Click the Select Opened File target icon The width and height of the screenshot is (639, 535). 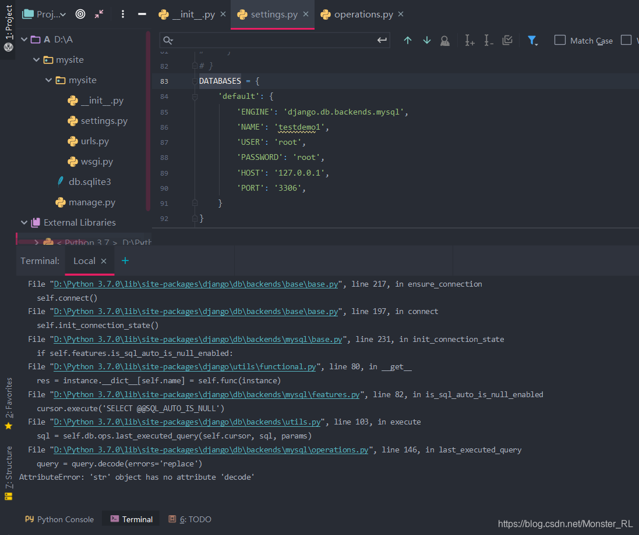pos(80,14)
